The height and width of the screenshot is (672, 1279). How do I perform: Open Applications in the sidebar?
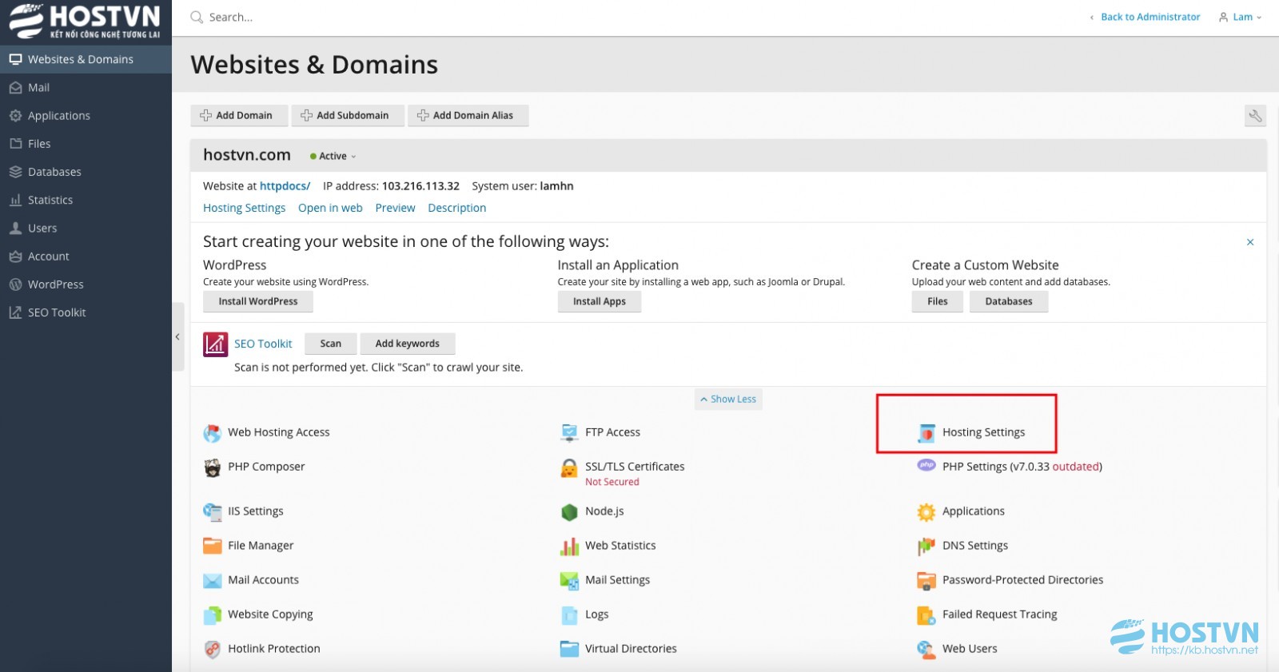pyautogui.click(x=86, y=116)
